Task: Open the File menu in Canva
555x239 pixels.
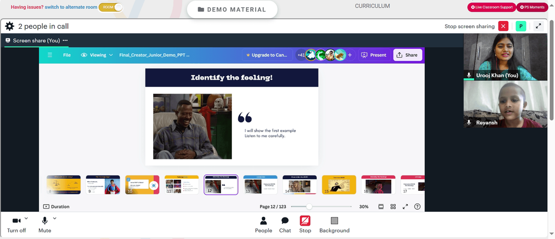Action: (67, 55)
